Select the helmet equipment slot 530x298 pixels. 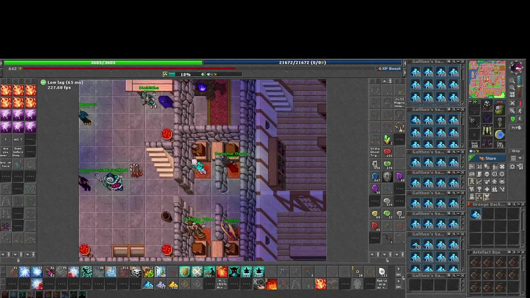click(x=487, y=104)
